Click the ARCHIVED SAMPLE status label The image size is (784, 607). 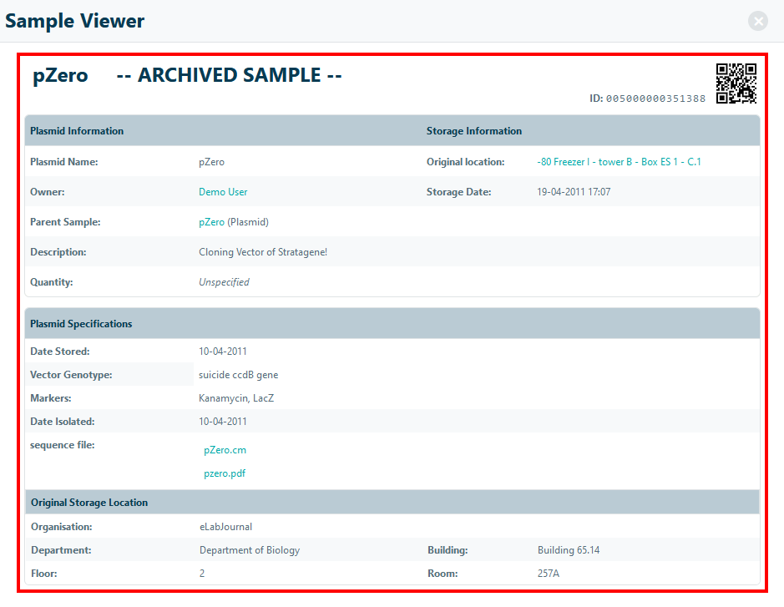tap(230, 75)
